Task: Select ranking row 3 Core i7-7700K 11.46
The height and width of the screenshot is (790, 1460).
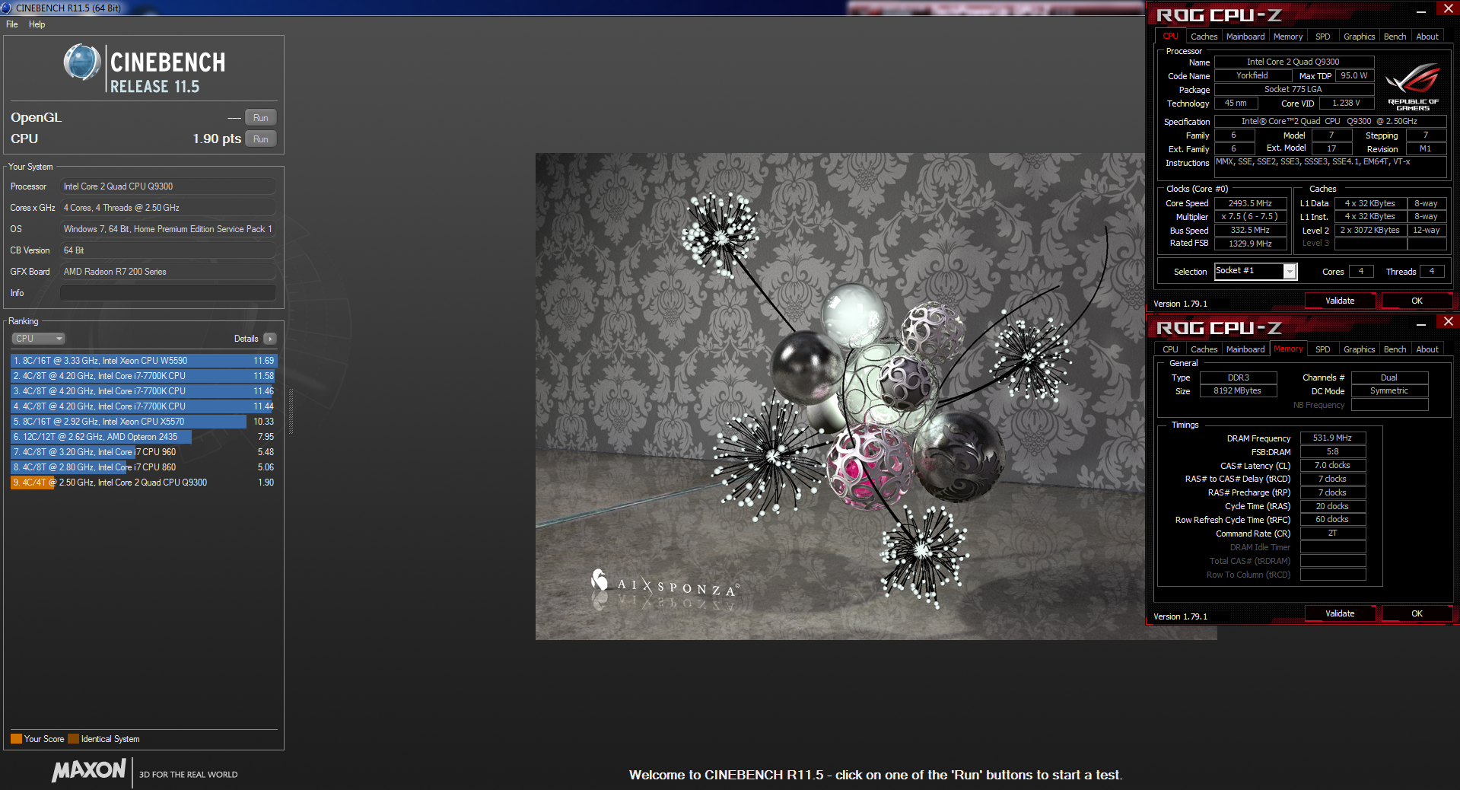Action: click(144, 391)
